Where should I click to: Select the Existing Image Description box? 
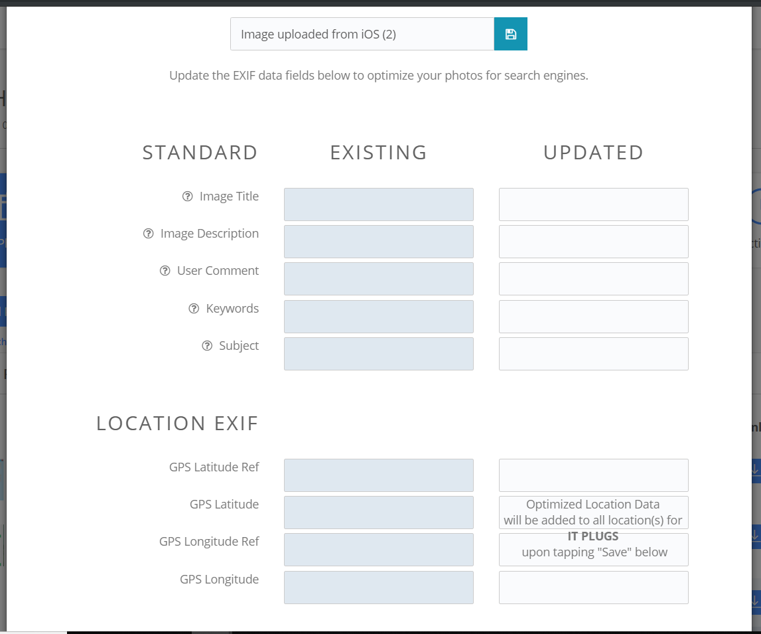378,242
